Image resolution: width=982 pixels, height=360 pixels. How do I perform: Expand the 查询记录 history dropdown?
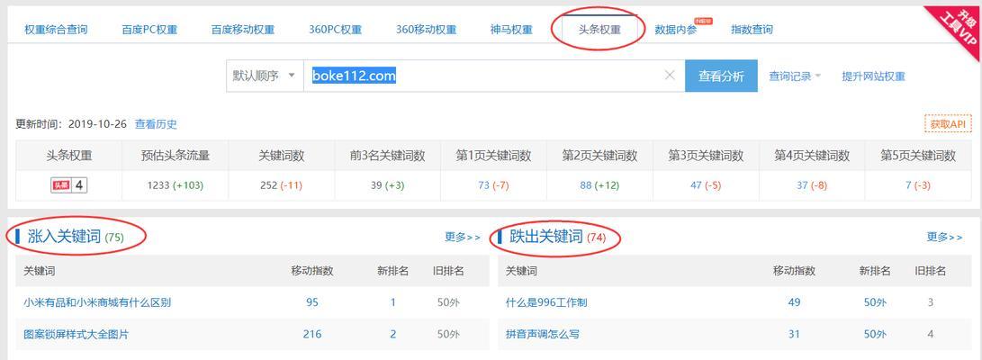(795, 76)
